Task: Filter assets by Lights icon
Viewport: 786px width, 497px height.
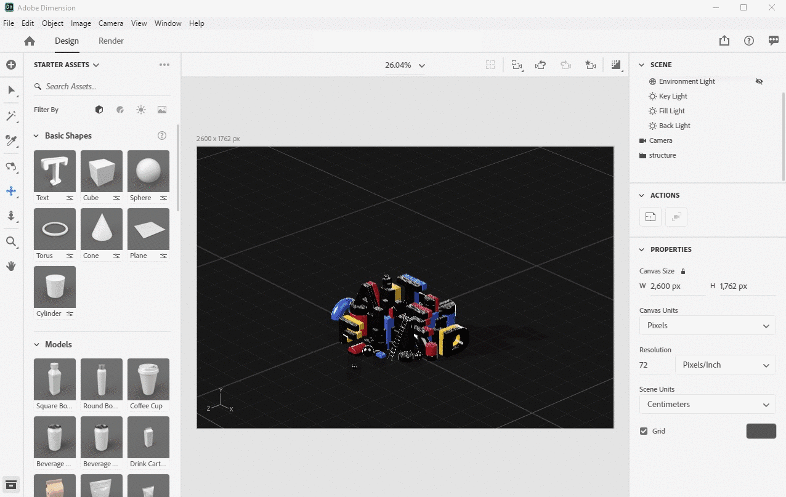Action: click(x=141, y=110)
